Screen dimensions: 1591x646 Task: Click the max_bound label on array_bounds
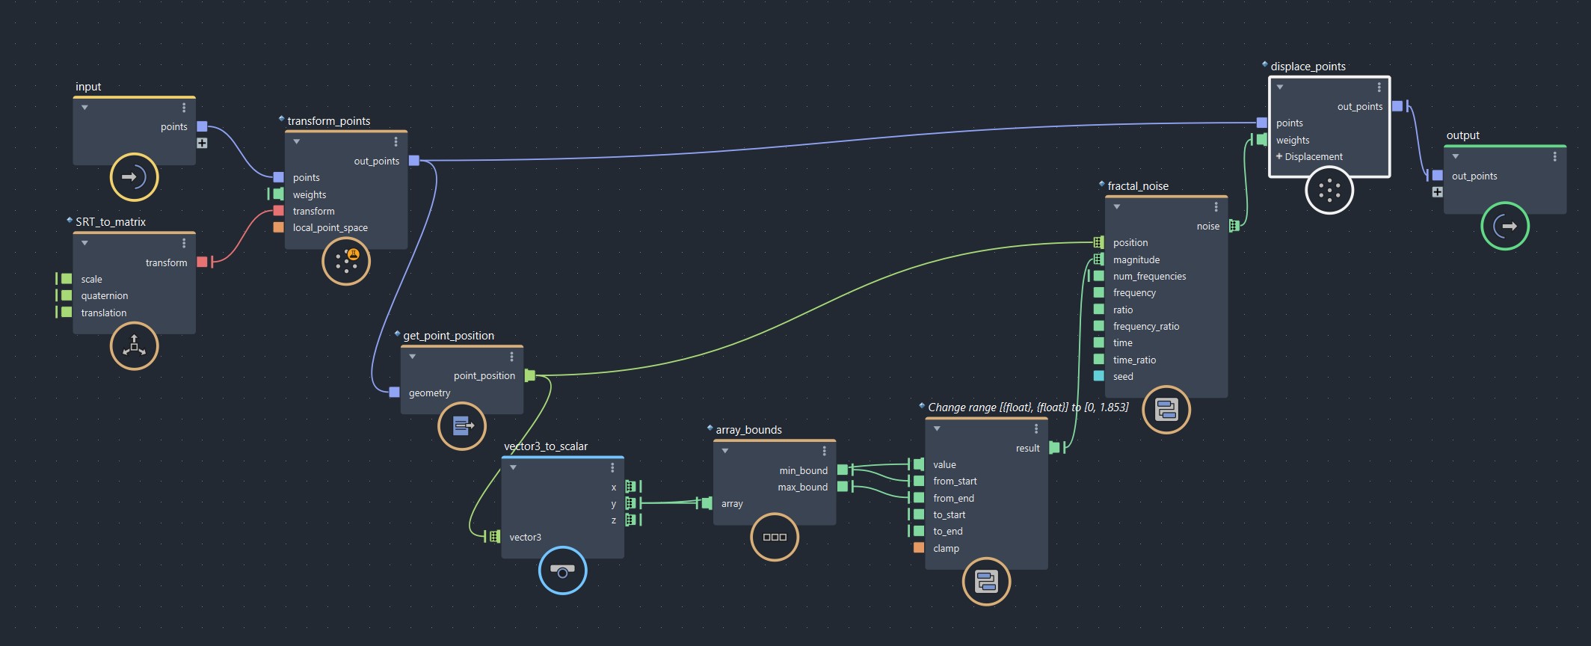click(x=803, y=487)
